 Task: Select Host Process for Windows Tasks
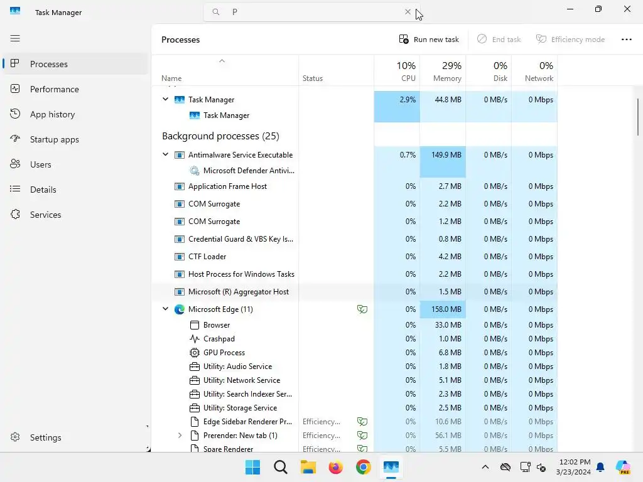point(355,274)
